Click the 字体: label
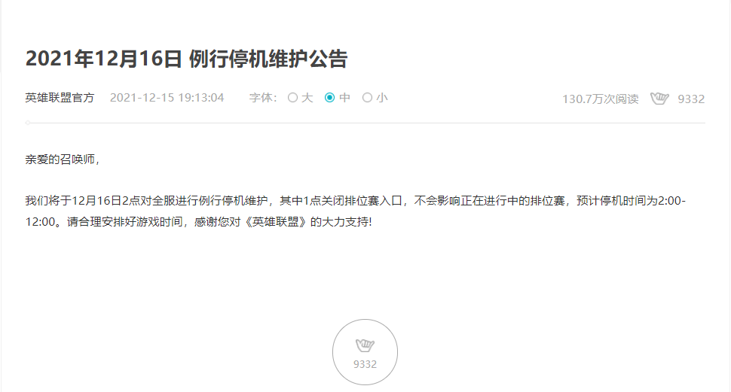The image size is (731, 392). tap(263, 97)
